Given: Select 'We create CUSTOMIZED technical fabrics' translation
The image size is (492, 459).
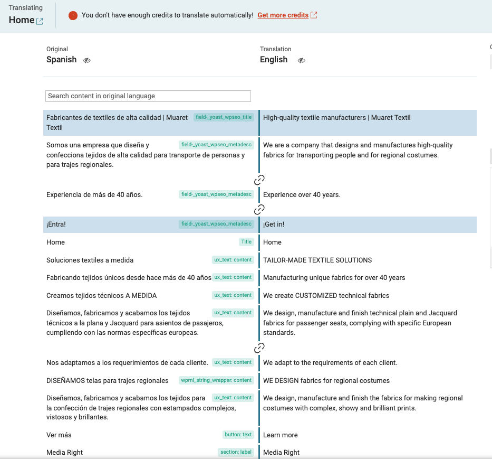Looking at the screenshot, I should (x=326, y=296).
